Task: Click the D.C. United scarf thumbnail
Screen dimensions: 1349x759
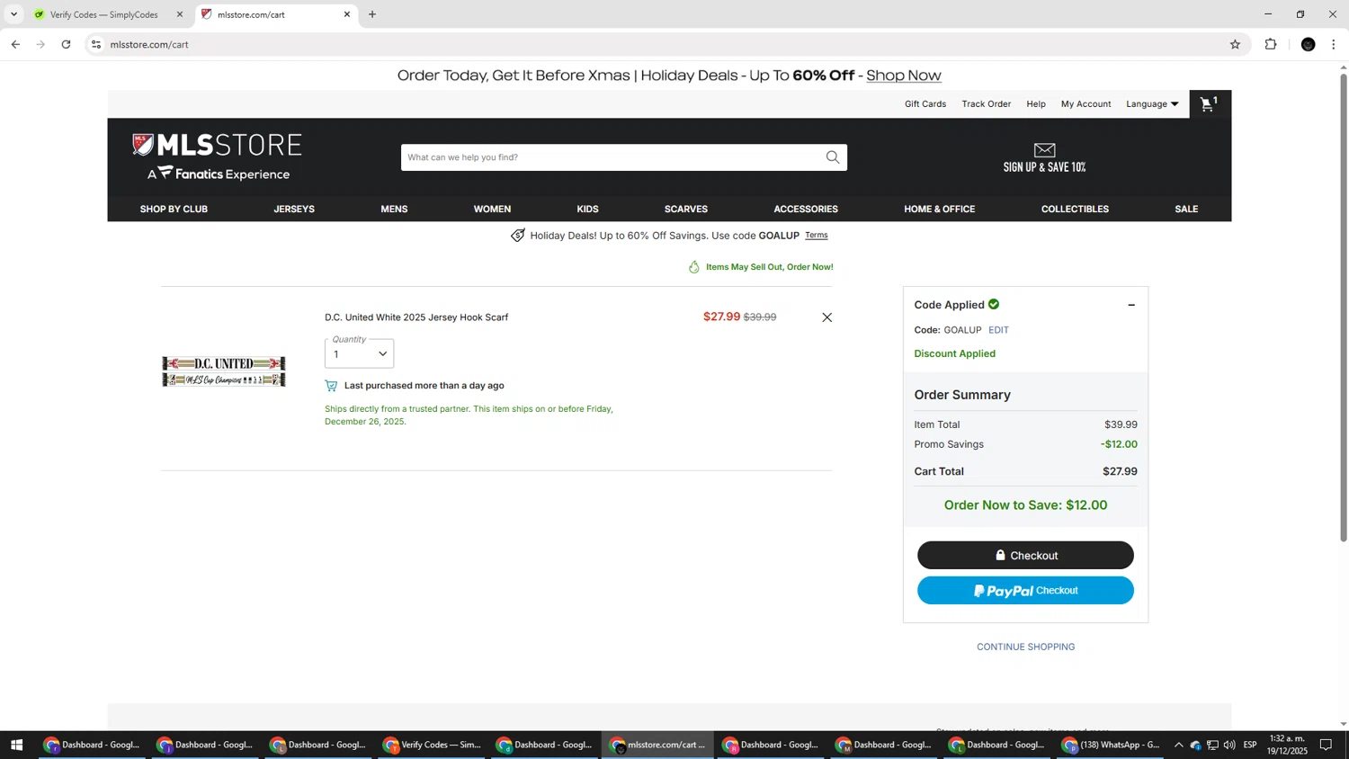Action: tap(224, 371)
